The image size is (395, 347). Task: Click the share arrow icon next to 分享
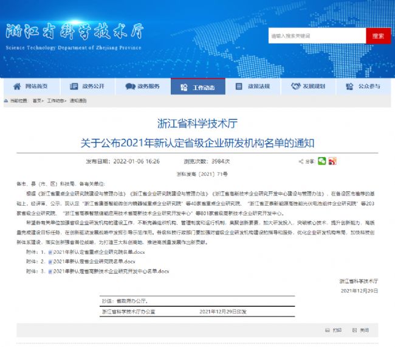(301, 161)
